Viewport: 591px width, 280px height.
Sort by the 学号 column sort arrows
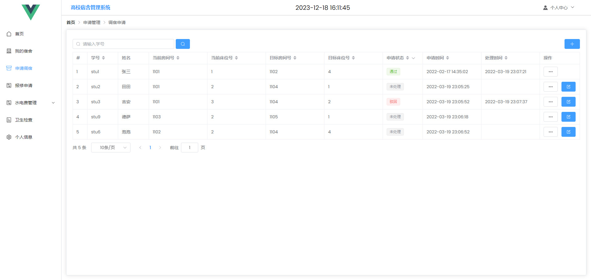point(103,58)
